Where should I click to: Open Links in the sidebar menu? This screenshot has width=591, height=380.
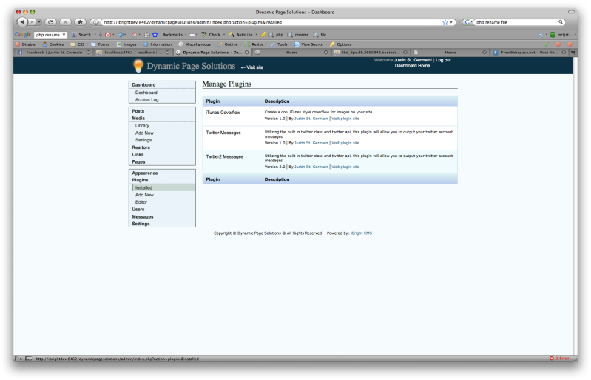click(x=138, y=154)
